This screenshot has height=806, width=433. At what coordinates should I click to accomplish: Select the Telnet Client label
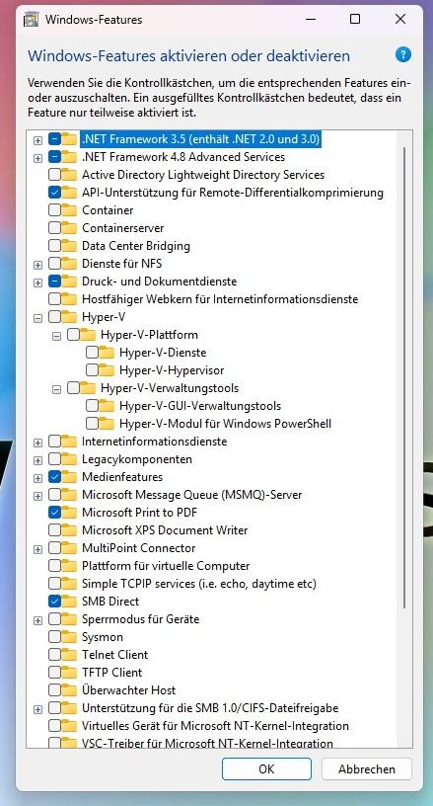(115, 654)
